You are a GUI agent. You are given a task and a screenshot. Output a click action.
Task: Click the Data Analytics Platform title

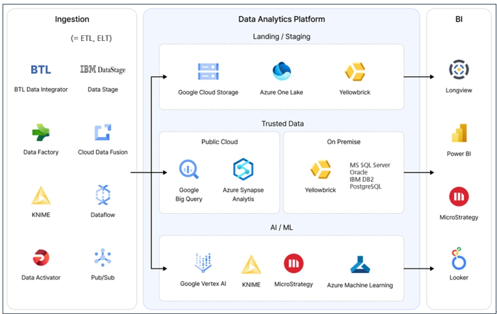(x=281, y=20)
